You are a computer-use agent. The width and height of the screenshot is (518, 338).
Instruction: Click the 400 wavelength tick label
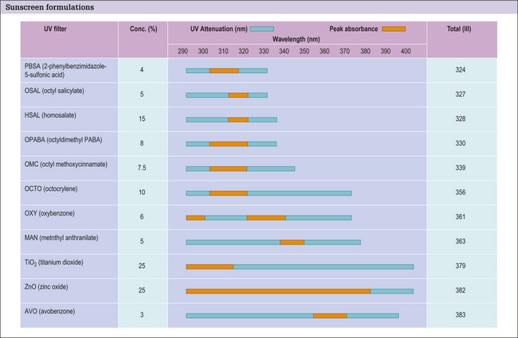406,50
